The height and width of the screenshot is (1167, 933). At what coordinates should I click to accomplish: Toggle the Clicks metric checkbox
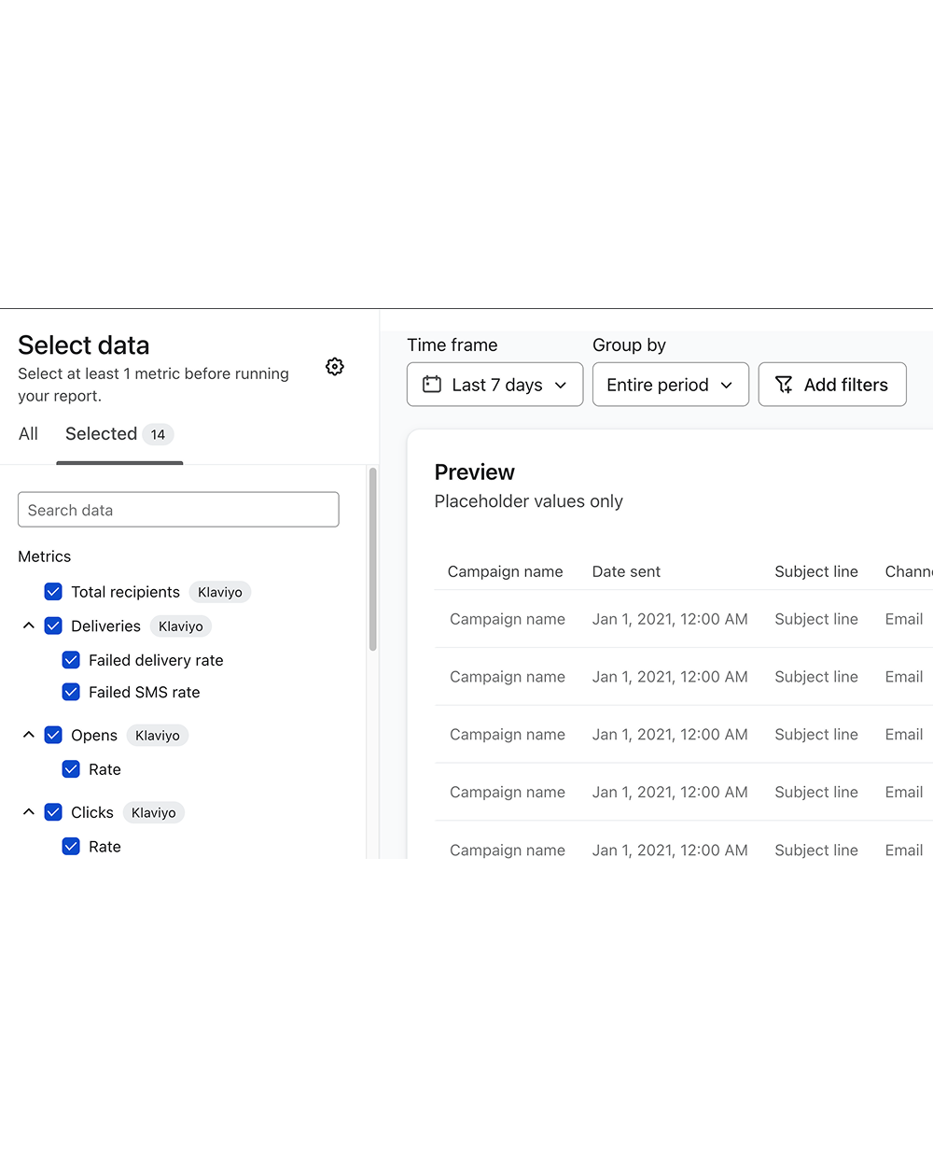(53, 812)
